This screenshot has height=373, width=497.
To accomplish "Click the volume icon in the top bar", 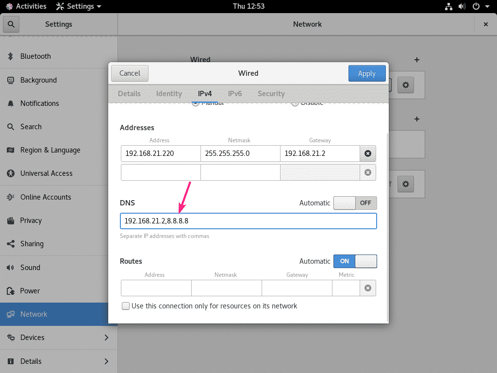I will 462,6.
